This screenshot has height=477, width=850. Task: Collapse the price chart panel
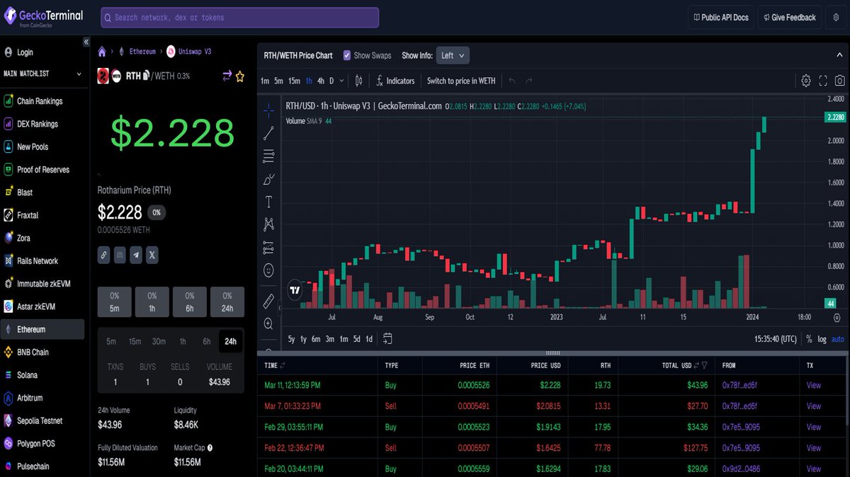point(840,55)
